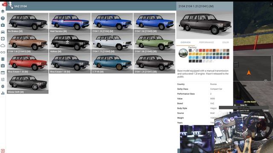Pick the bright red Factory swatch in top row
The height and width of the screenshot is (153, 273).
[x=200, y=51]
